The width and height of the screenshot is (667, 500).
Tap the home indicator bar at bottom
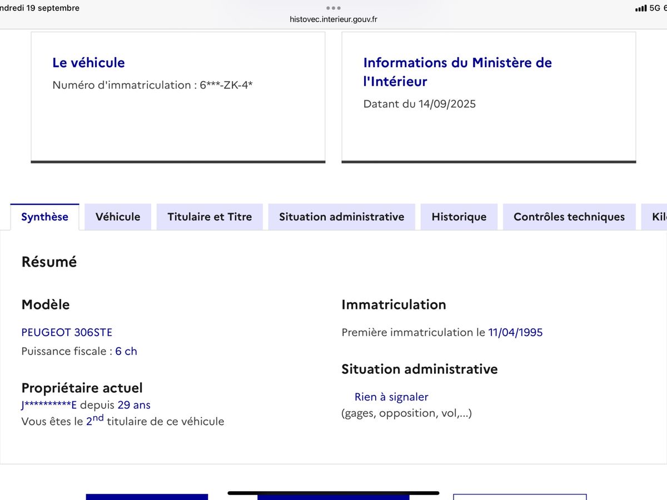pyautogui.click(x=333, y=493)
